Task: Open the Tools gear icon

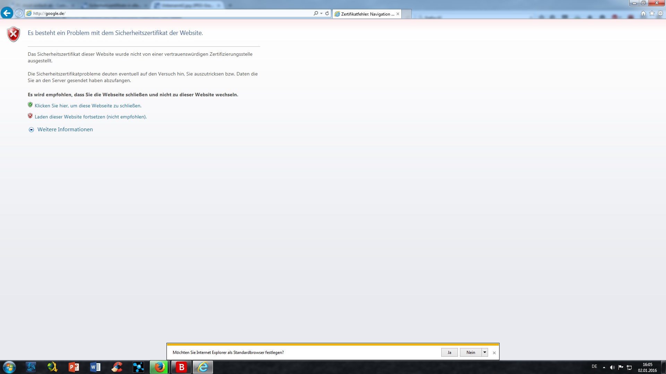Action: click(x=660, y=14)
